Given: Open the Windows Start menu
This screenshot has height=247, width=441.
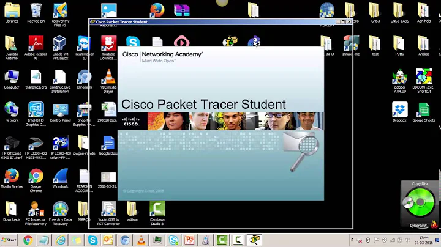Looking at the screenshot, I should point(9,240).
